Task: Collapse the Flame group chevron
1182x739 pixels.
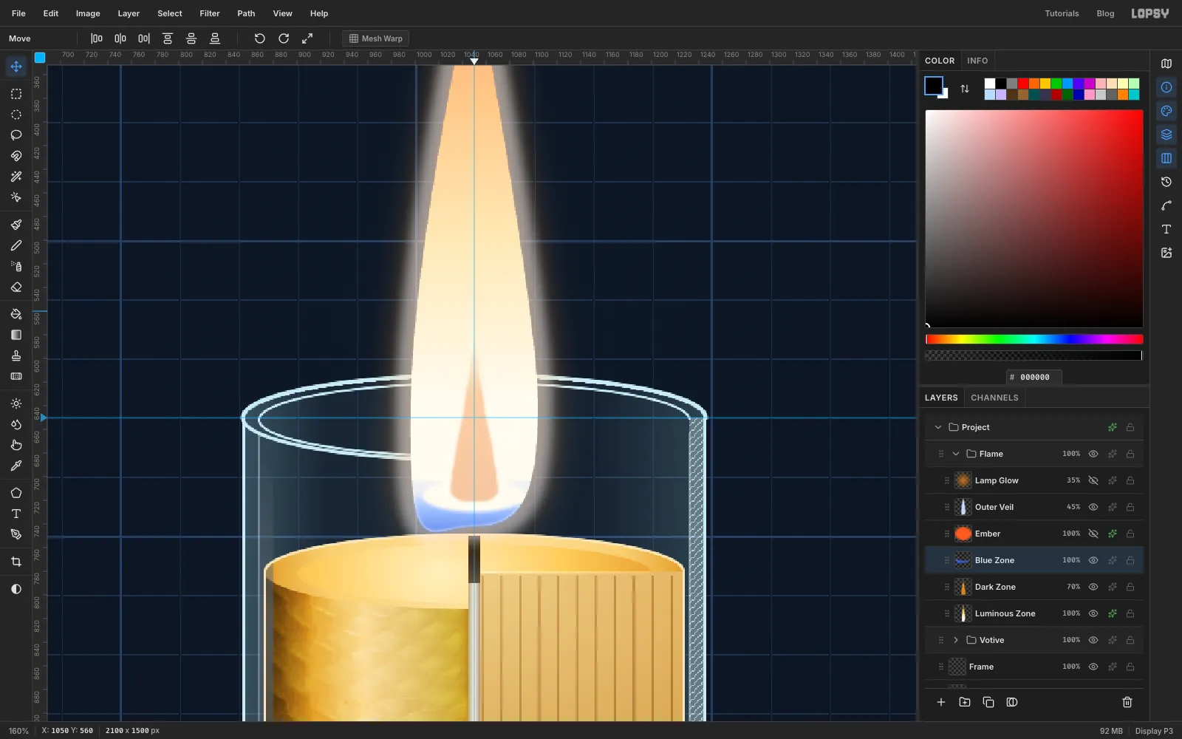Action: pos(956,454)
